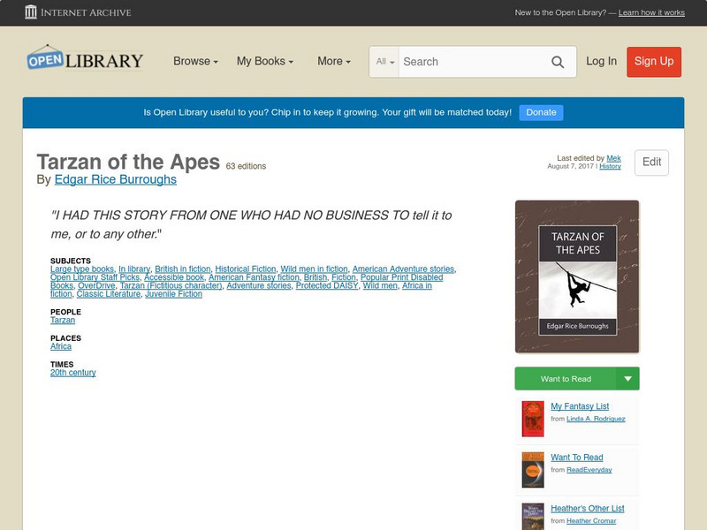This screenshot has width=707, height=530.
Task: Open the Large type books subject
Action: pos(82,269)
